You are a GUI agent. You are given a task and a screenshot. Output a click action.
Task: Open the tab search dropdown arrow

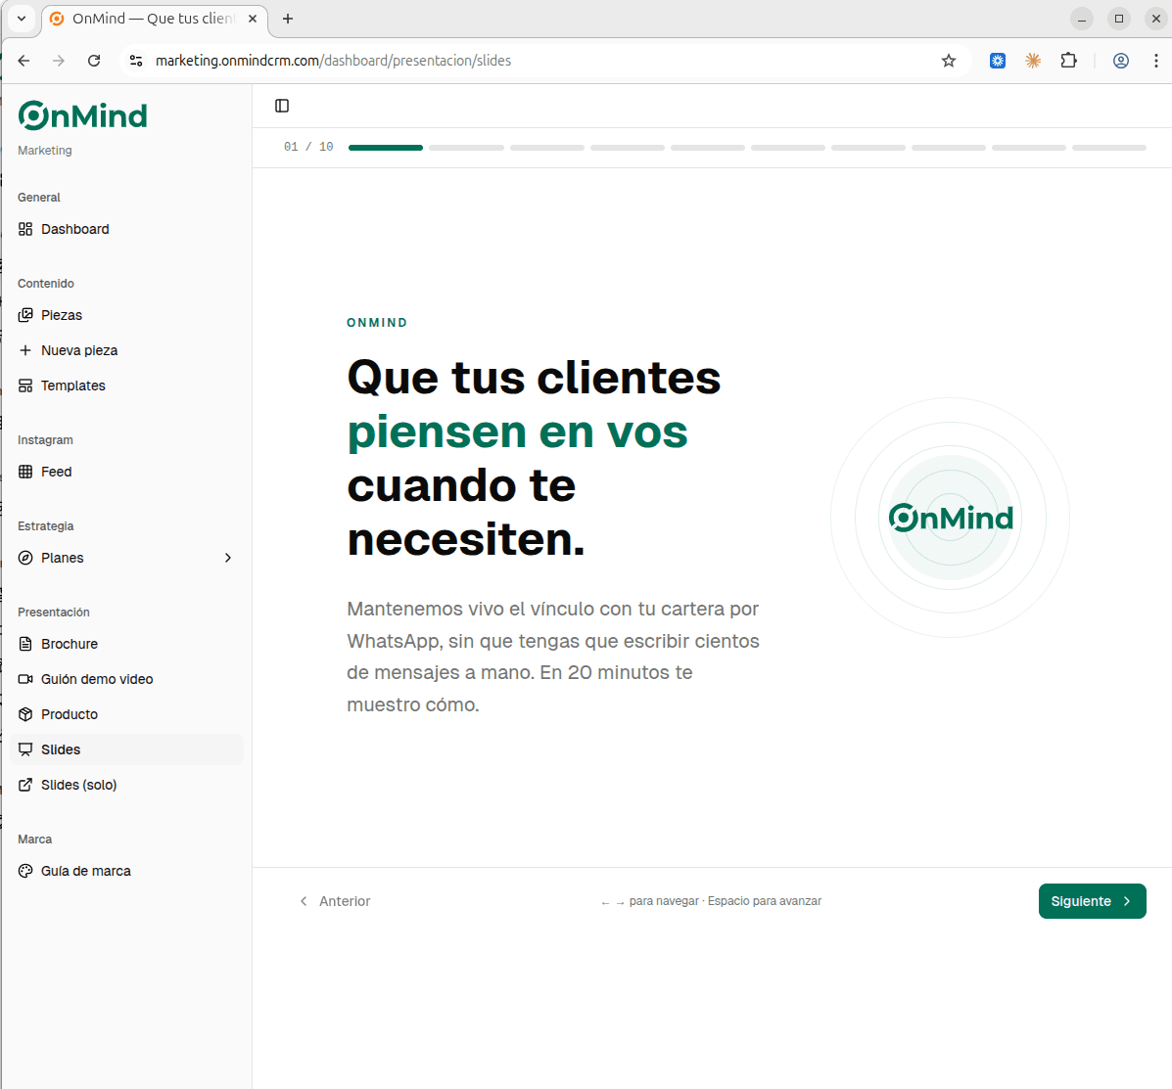click(x=22, y=18)
